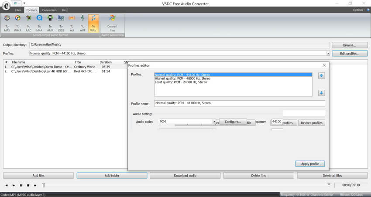Click the Configure codec button
Viewport: 371px width, 197px height.
pos(233,122)
